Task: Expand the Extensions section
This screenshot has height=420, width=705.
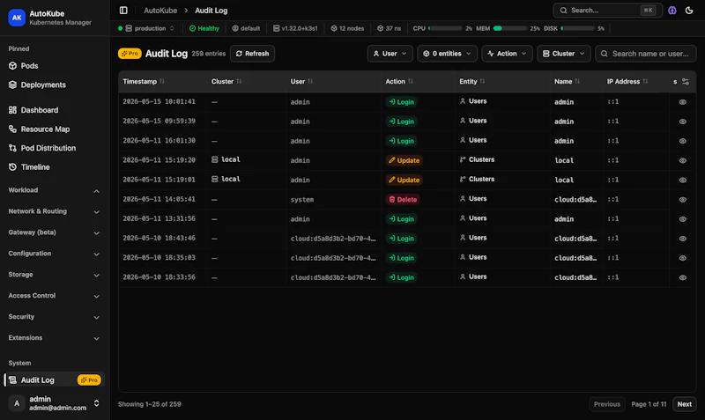Action: (x=54, y=338)
